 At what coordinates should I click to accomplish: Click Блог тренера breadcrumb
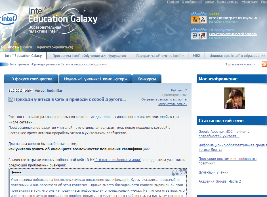(x=20, y=64)
